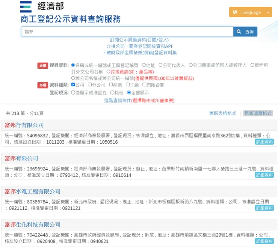
Task: Check the 商業 checkbox
Action: click(x=111, y=84)
